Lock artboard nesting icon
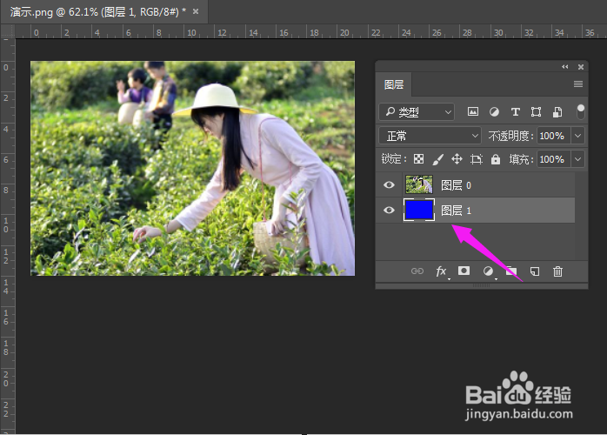 477,159
